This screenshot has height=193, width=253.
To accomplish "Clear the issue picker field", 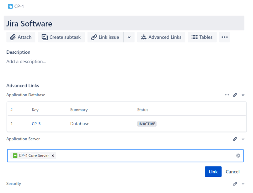I will point(238,156).
